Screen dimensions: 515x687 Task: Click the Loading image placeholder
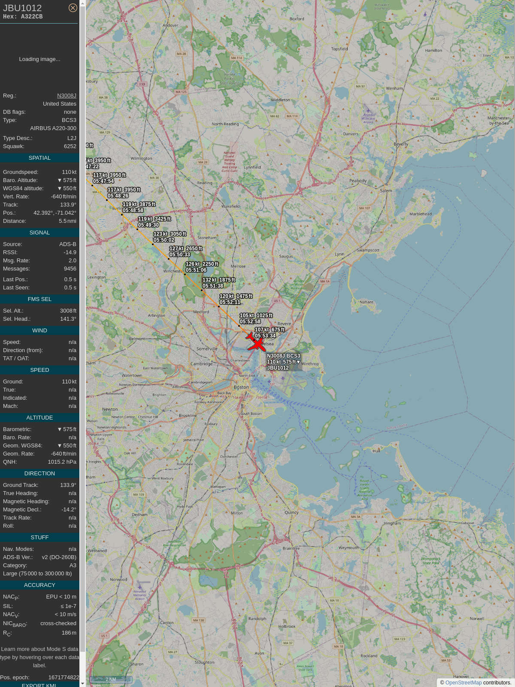coord(39,59)
